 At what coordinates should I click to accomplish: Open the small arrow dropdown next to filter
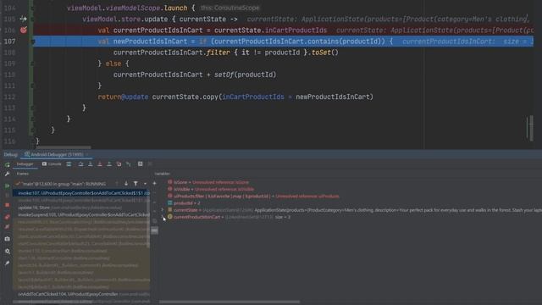click(x=145, y=184)
